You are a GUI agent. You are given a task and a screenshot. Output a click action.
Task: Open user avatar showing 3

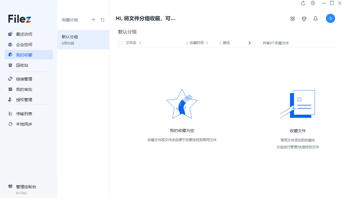point(330,18)
